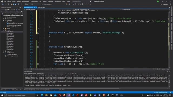
Task: Select Package.appxmanifest in Solution Explorer
Action: tap(12, 56)
